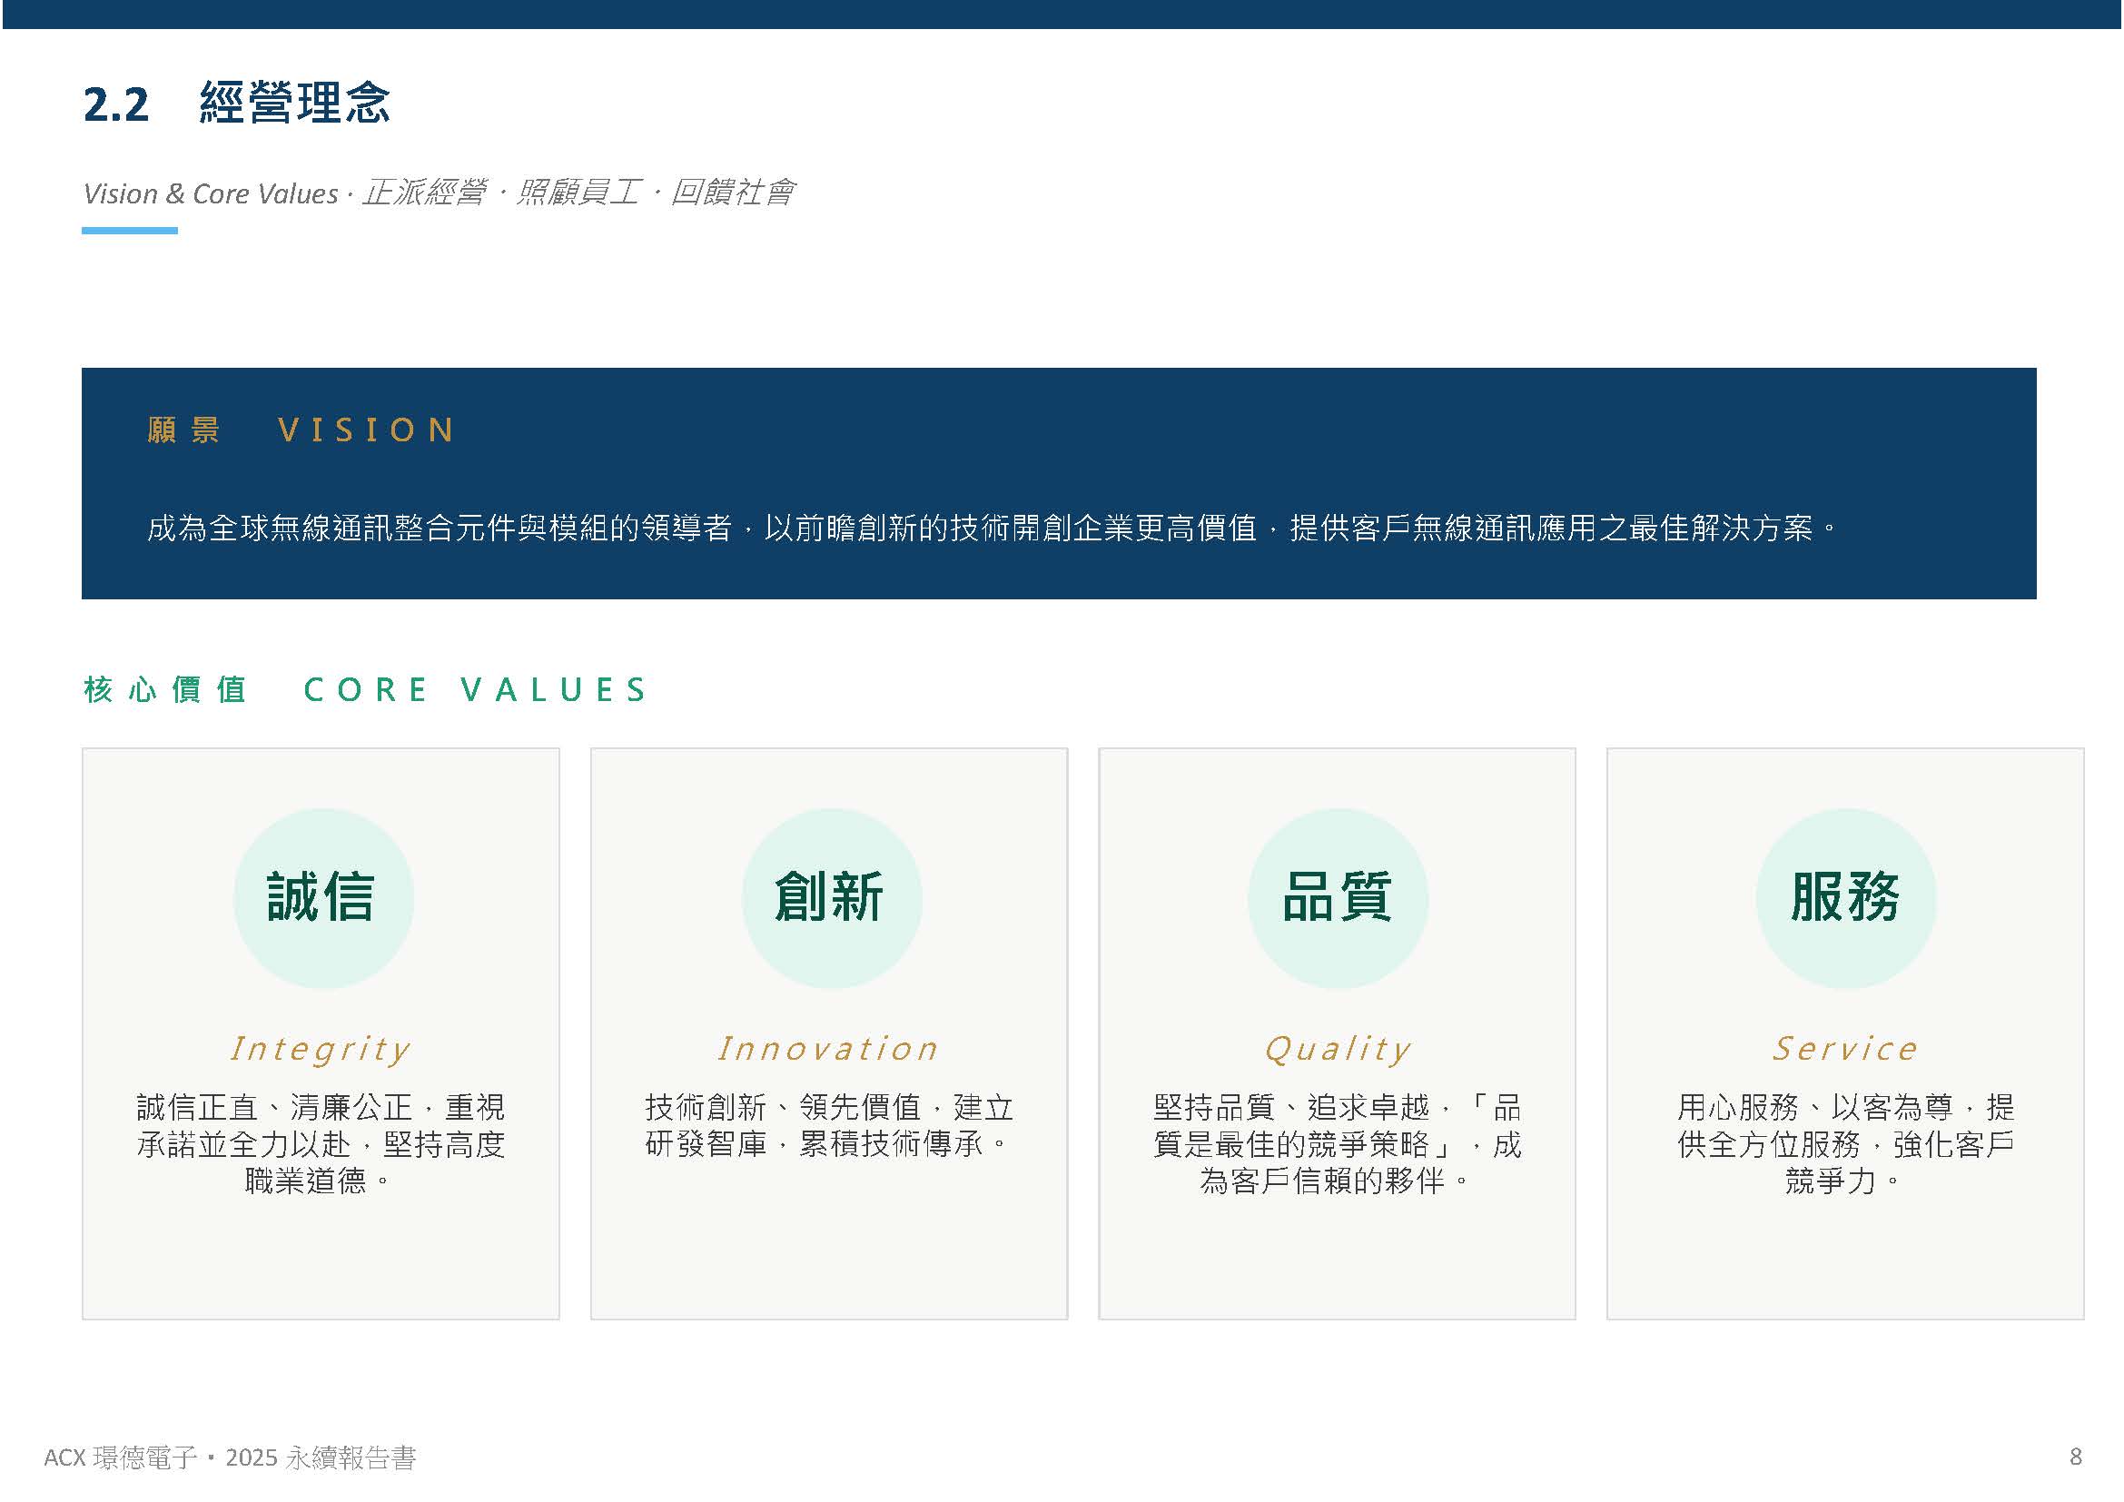Viewport: 2124px width, 1502px height.
Task: Click the footer ACX 璟德電子 2025 永續報告書
Action: tap(231, 1458)
